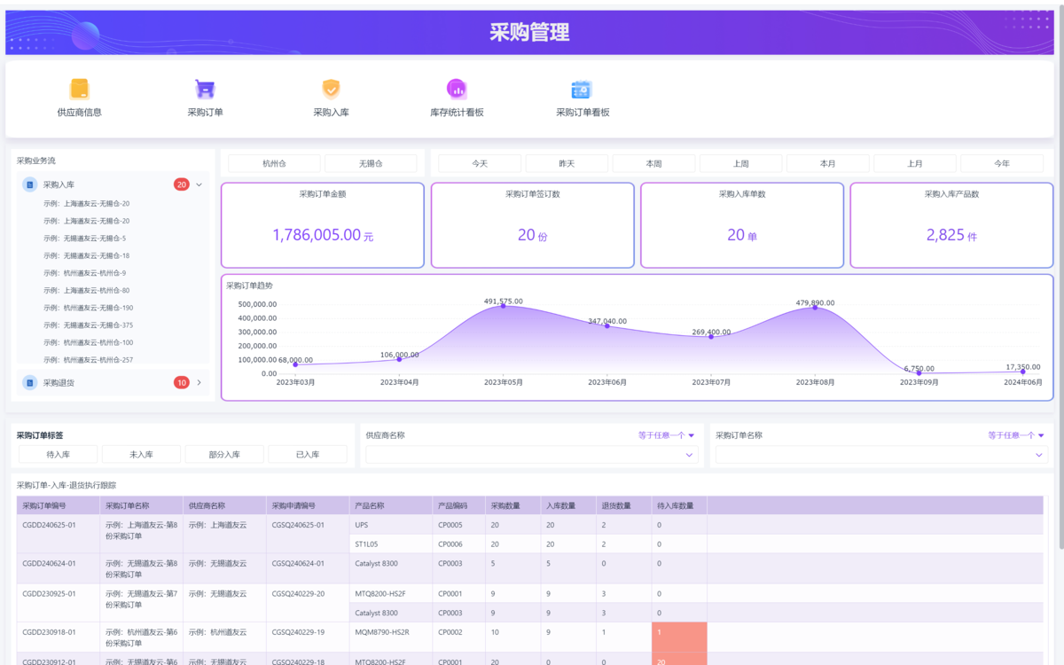Toggle the 待入库 order tag
Screen dimensions: 1064x665
(58, 454)
